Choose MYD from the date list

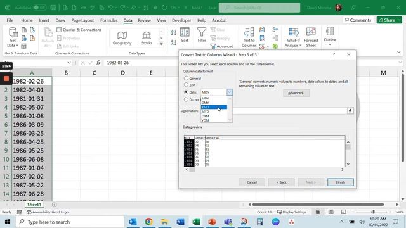pyautogui.click(x=214, y=111)
